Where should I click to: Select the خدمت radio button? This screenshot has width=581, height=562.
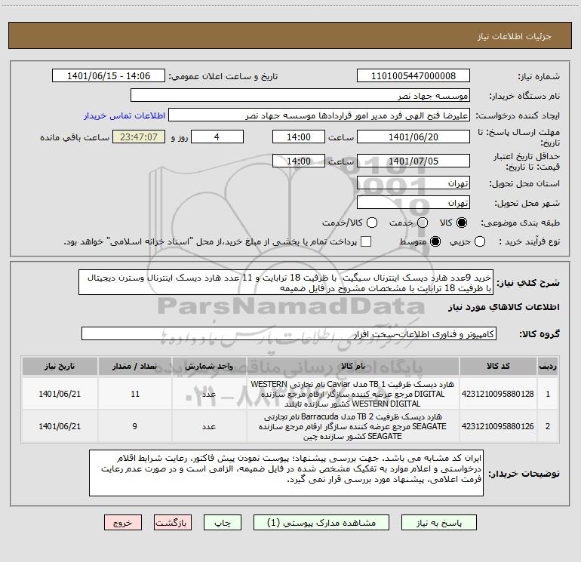click(x=423, y=223)
